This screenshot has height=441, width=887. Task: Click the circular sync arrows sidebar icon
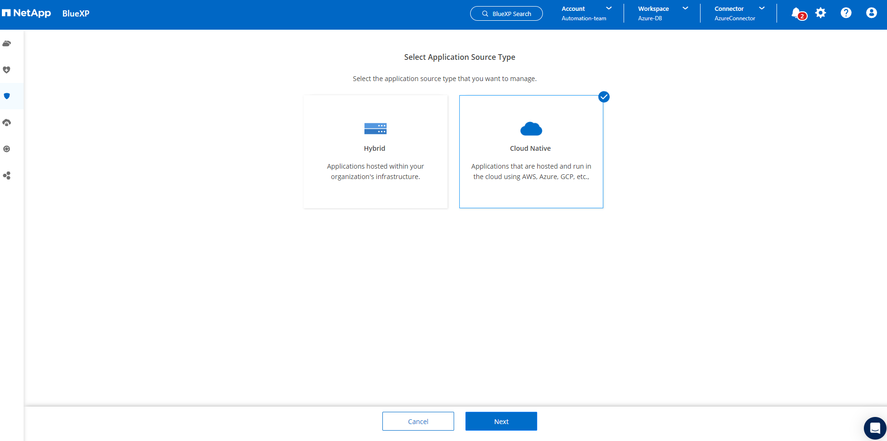coord(7,149)
